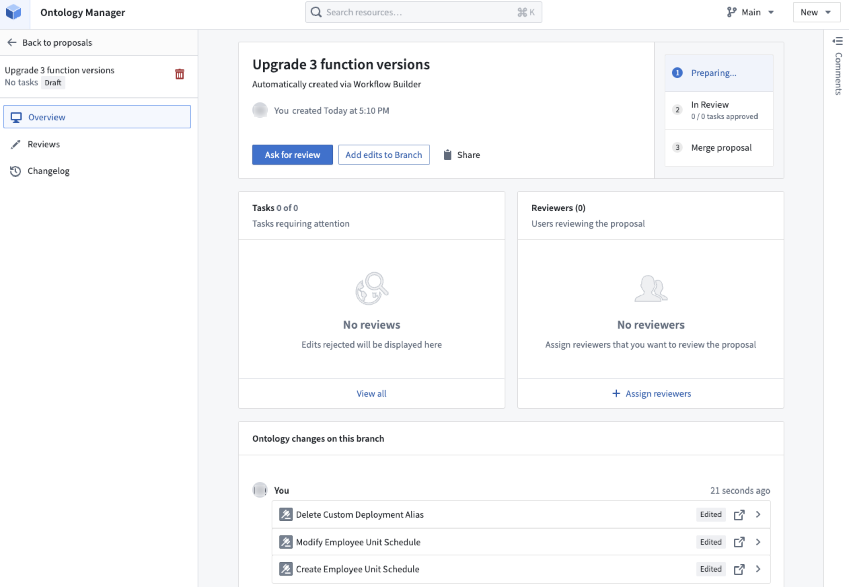
Task: Navigate back using the left arrow icon
Action: click(12, 42)
